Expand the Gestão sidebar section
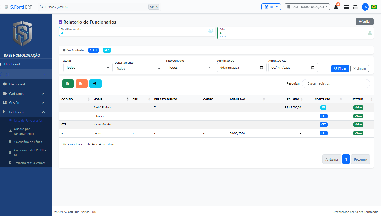The image size is (381, 216). coord(26,102)
